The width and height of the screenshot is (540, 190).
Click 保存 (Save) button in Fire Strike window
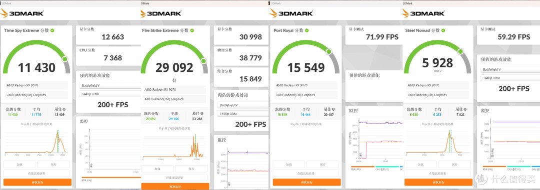(191, 169)
